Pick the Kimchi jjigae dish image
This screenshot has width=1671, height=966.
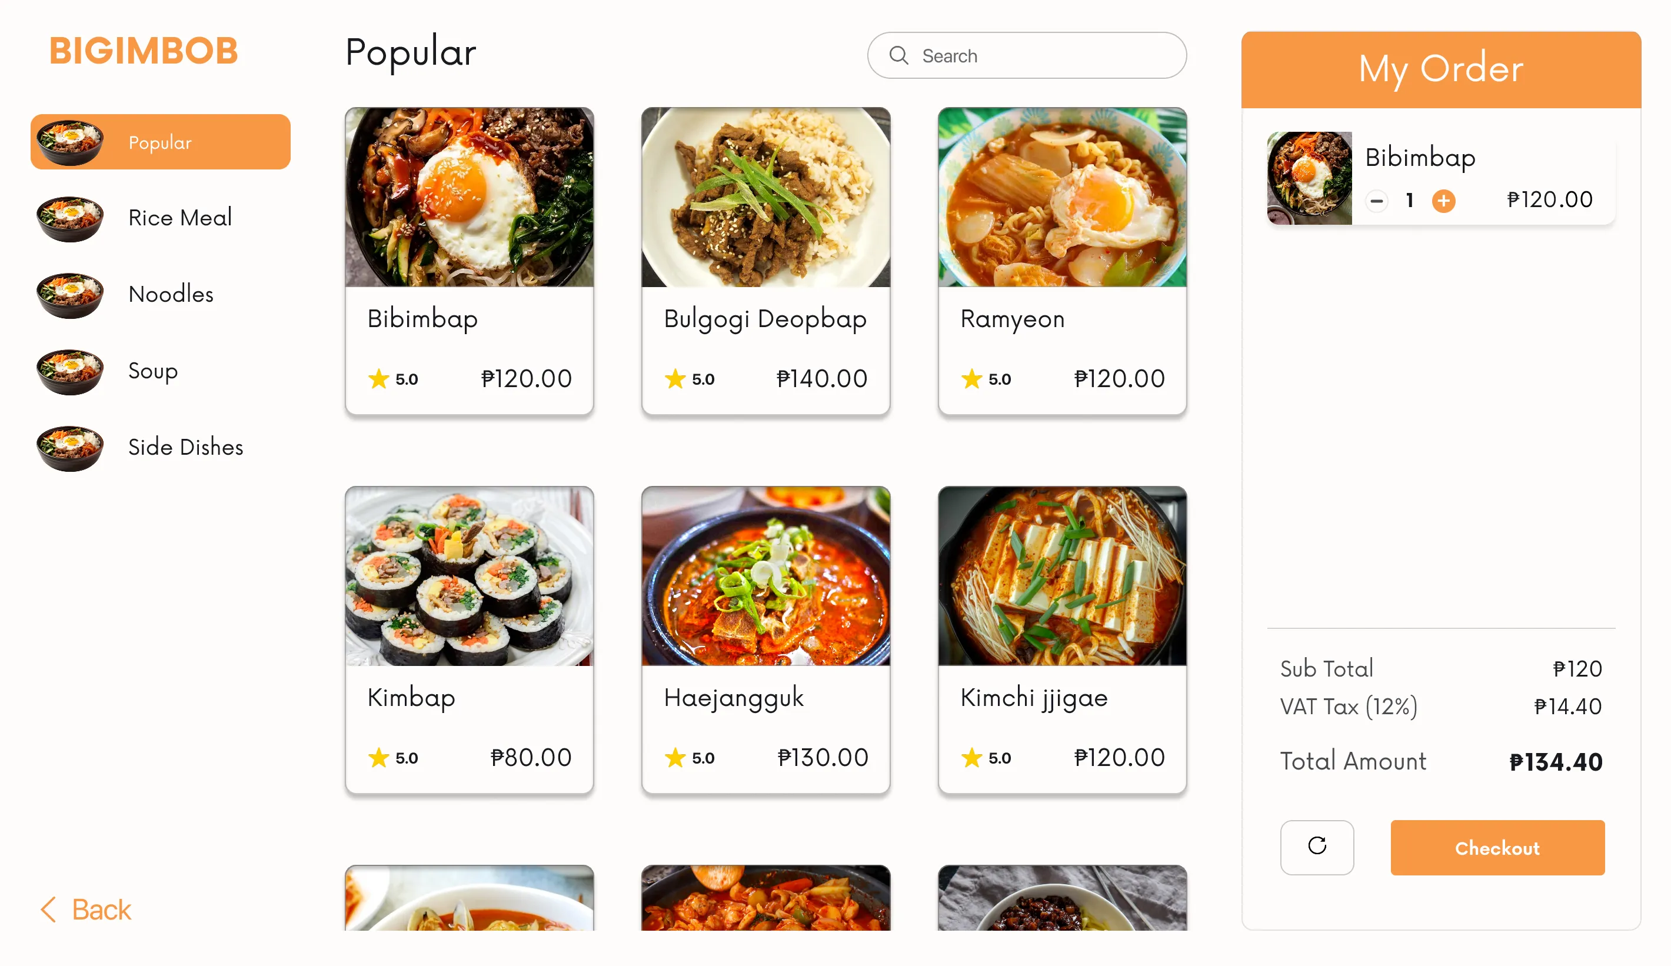click(1061, 576)
